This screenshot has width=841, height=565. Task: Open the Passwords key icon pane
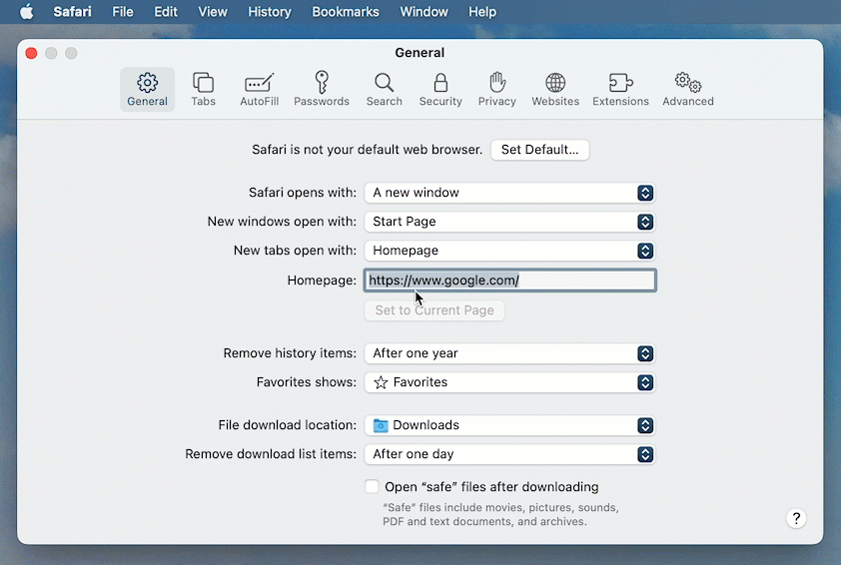pos(322,90)
